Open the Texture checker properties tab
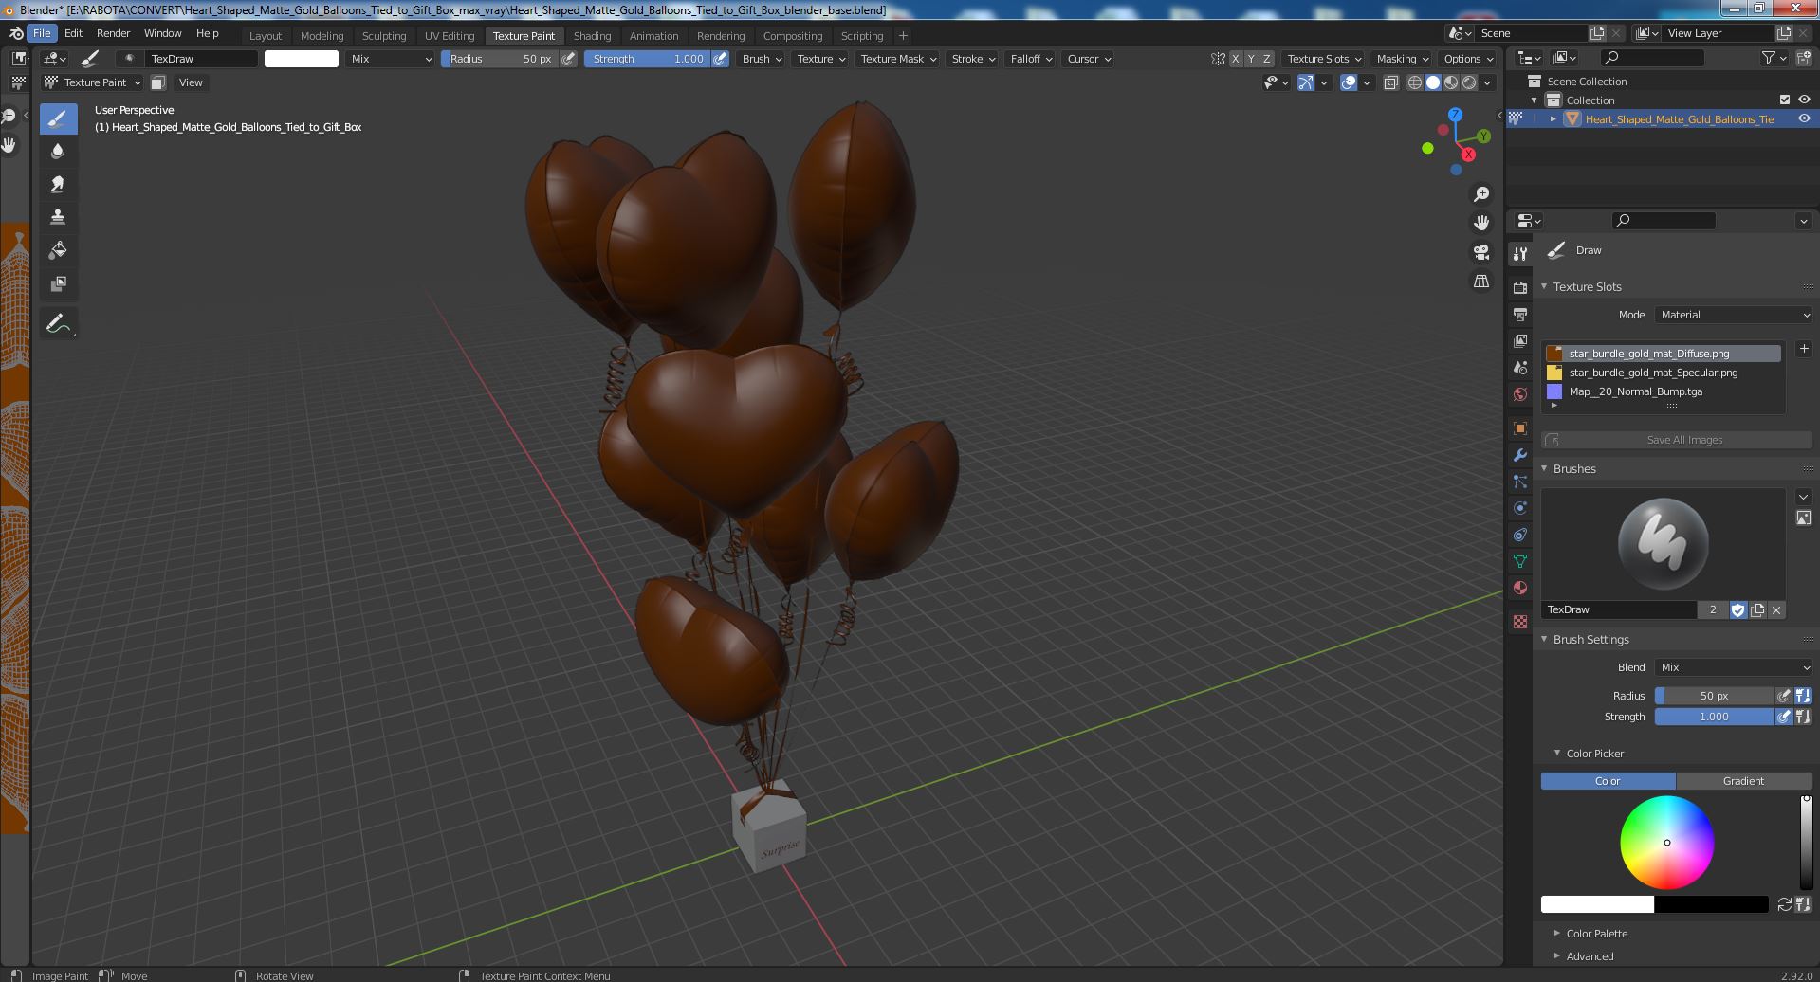1820x982 pixels. click(x=1520, y=622)
